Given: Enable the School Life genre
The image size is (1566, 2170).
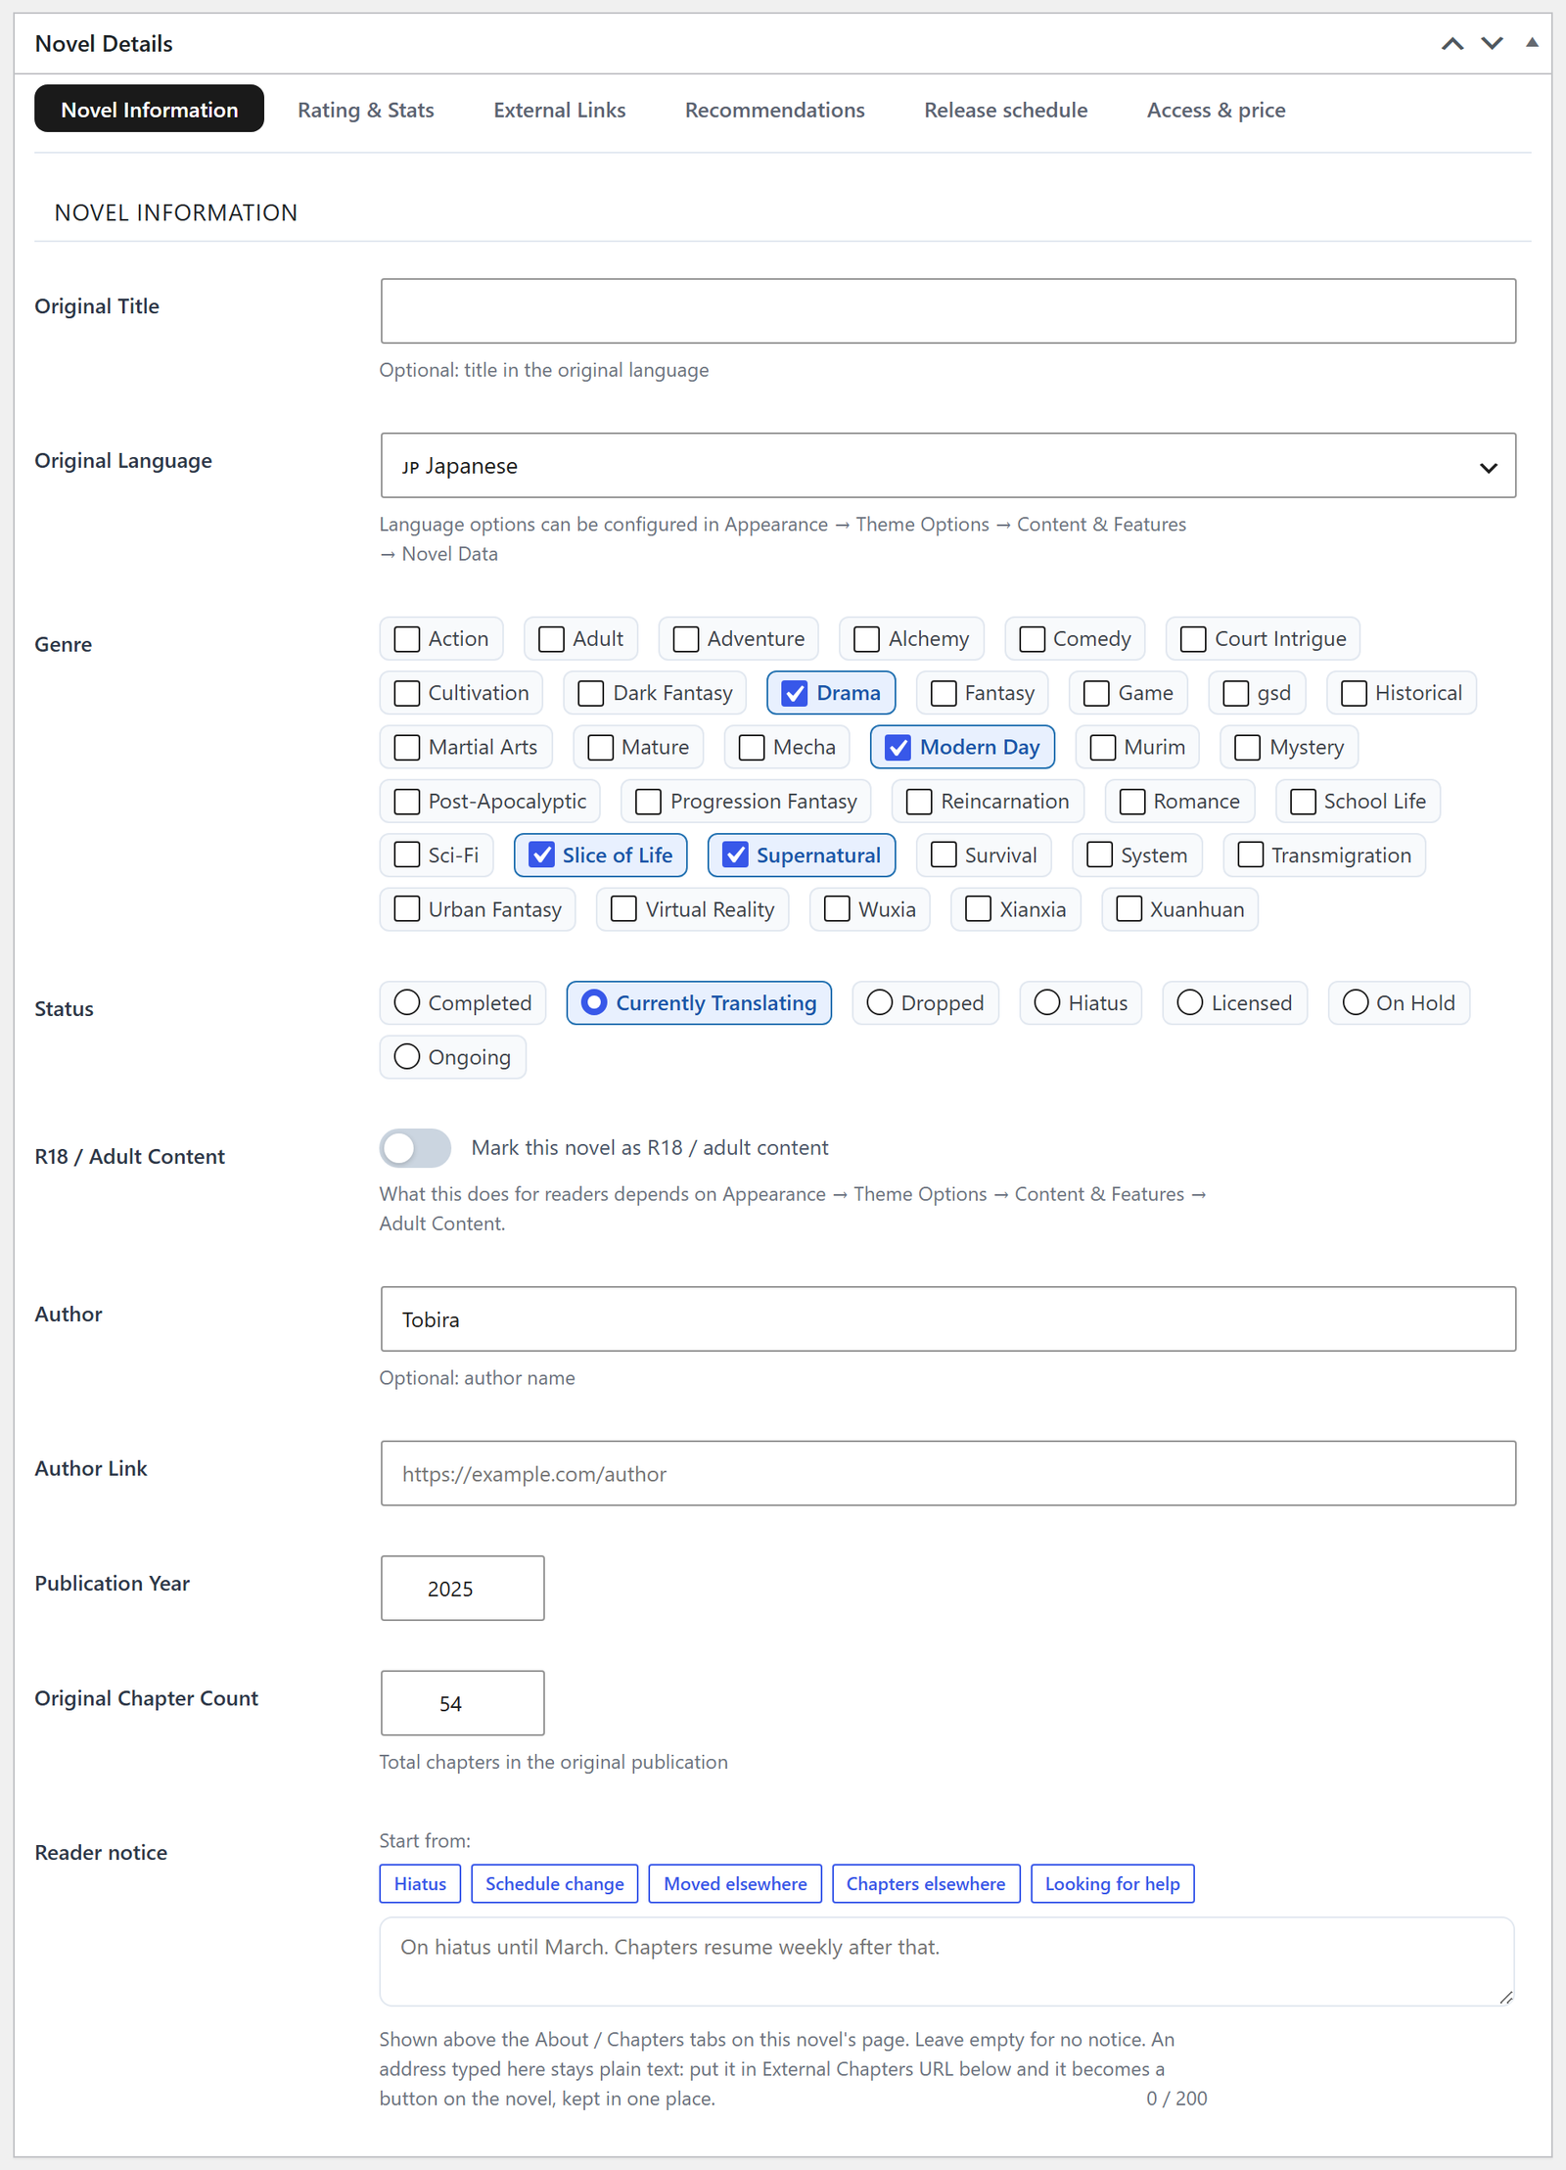Looking at the screenshot, I should pos(1303,802).
